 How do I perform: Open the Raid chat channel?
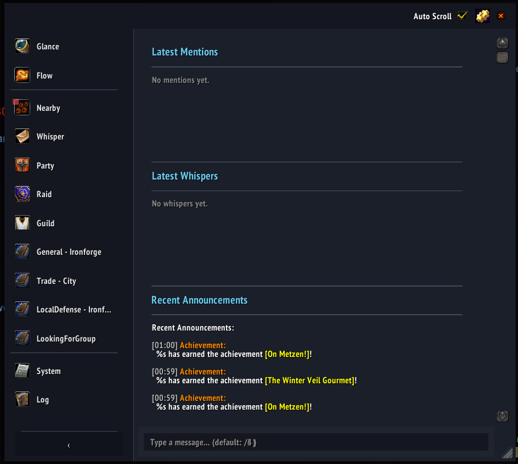tap(44, 194)
